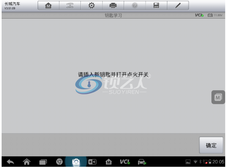Open VCI manager in bottom bar

(125, 162)
